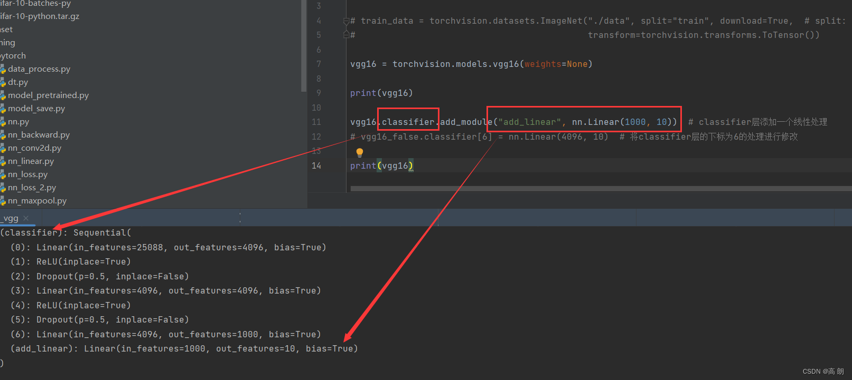
Task: Click the fold end marker at line 5
Action: pyautogui.click(x=346, y=35)
